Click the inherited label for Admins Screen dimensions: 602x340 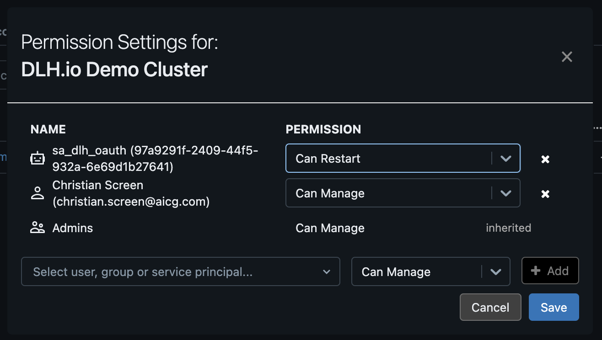pyautogui.click(x=508, y=228)
